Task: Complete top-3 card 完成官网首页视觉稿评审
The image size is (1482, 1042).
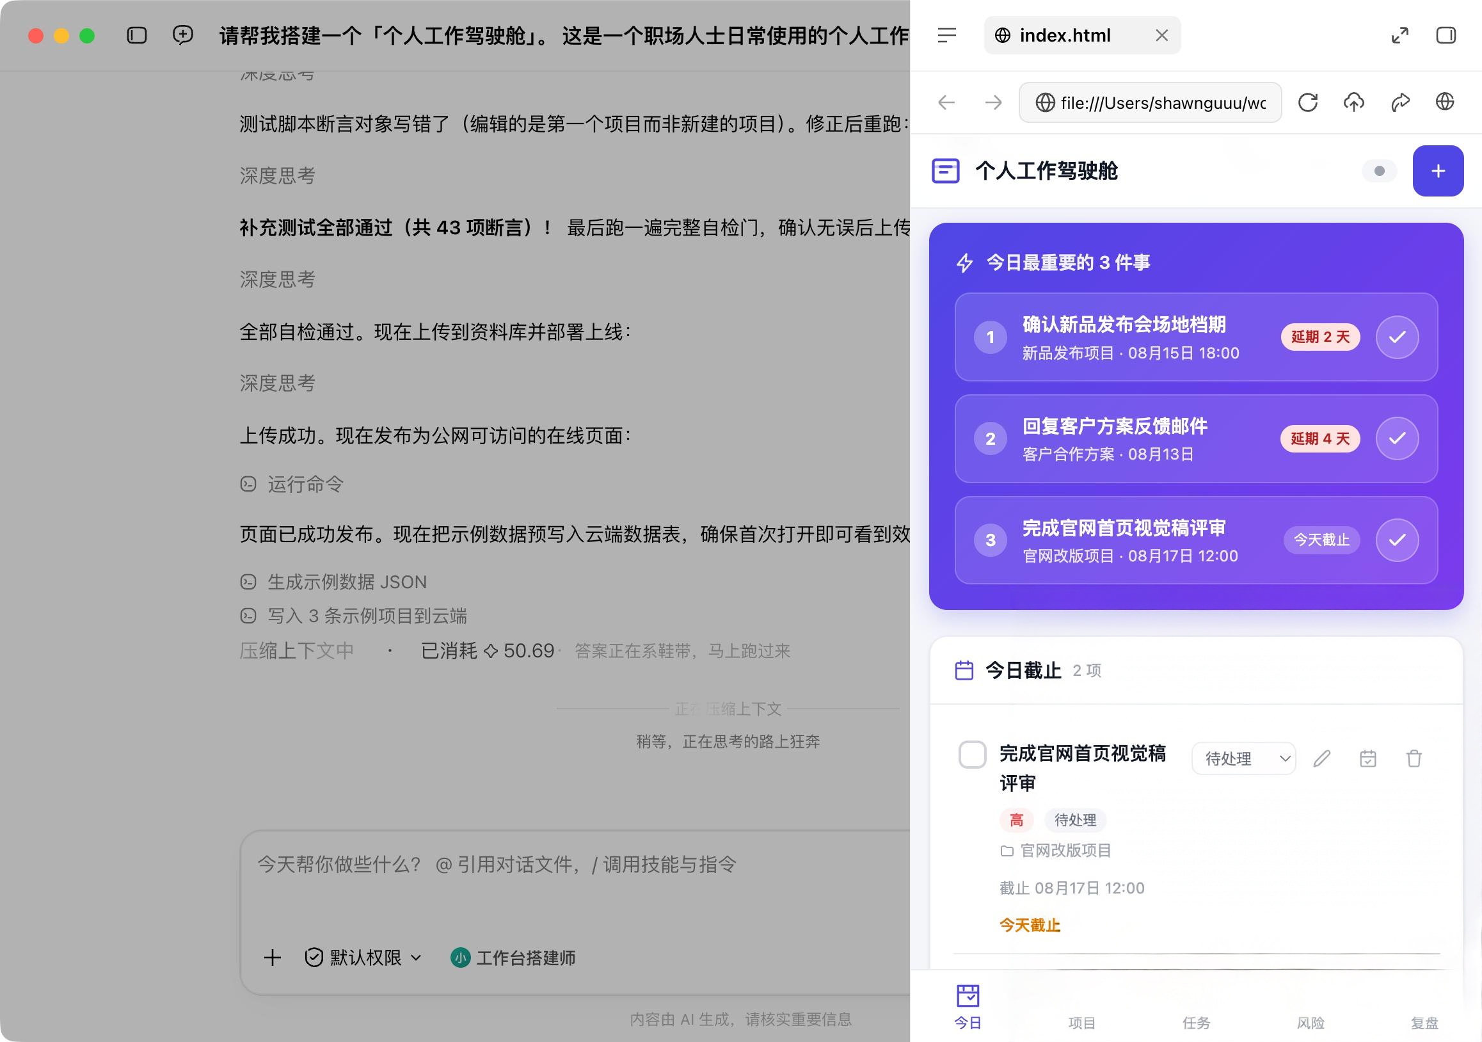Action: click(1398, 540)
